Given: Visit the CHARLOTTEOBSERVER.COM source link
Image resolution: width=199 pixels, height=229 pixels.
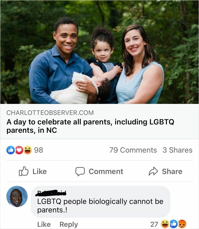Looking at the screenshot, I should 50,113.
